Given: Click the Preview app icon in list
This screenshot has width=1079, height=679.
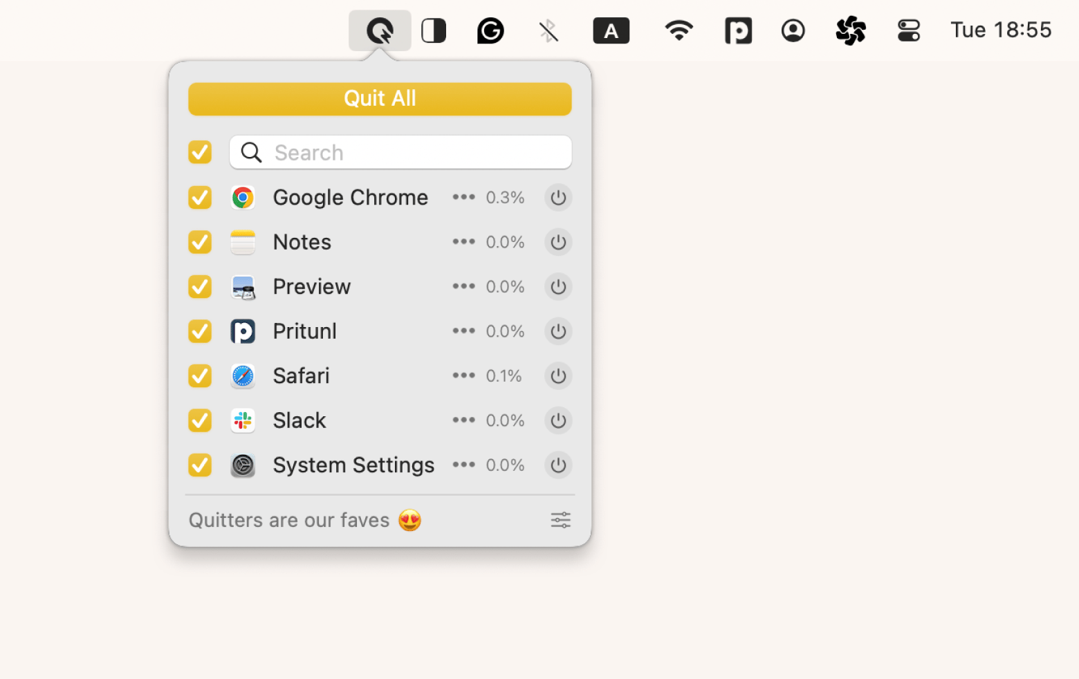Looking at the screenshot, I should pos(243,287).
